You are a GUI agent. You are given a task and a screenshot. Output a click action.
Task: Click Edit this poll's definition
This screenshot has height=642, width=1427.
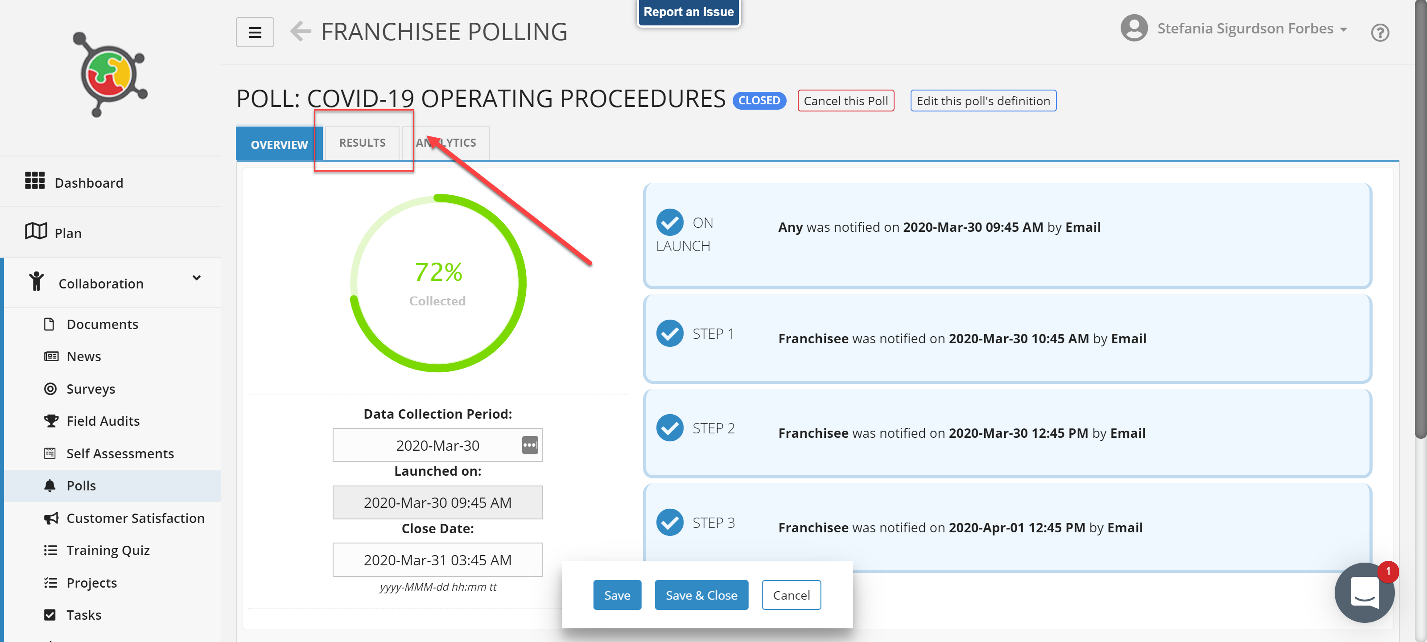pos(983,101)
